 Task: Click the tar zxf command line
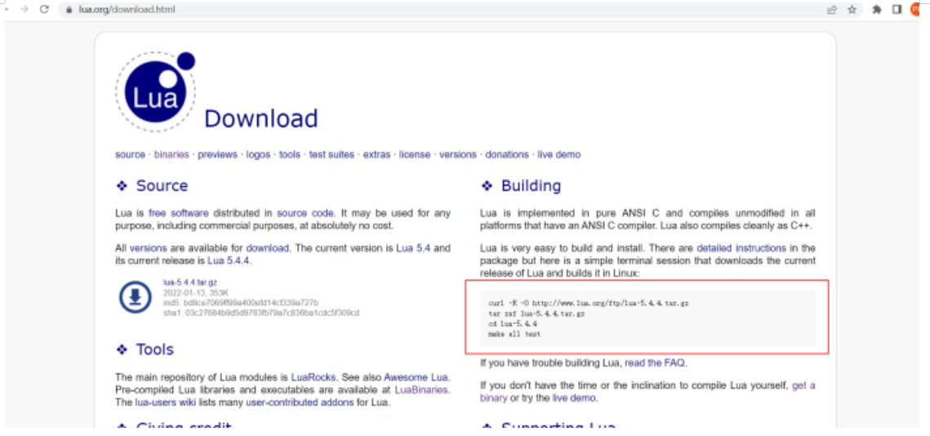[x=536, y=314]
